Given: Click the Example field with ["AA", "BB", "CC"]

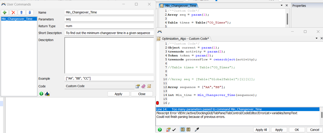Looking at the screenshot, I should (x=109, y=78).
